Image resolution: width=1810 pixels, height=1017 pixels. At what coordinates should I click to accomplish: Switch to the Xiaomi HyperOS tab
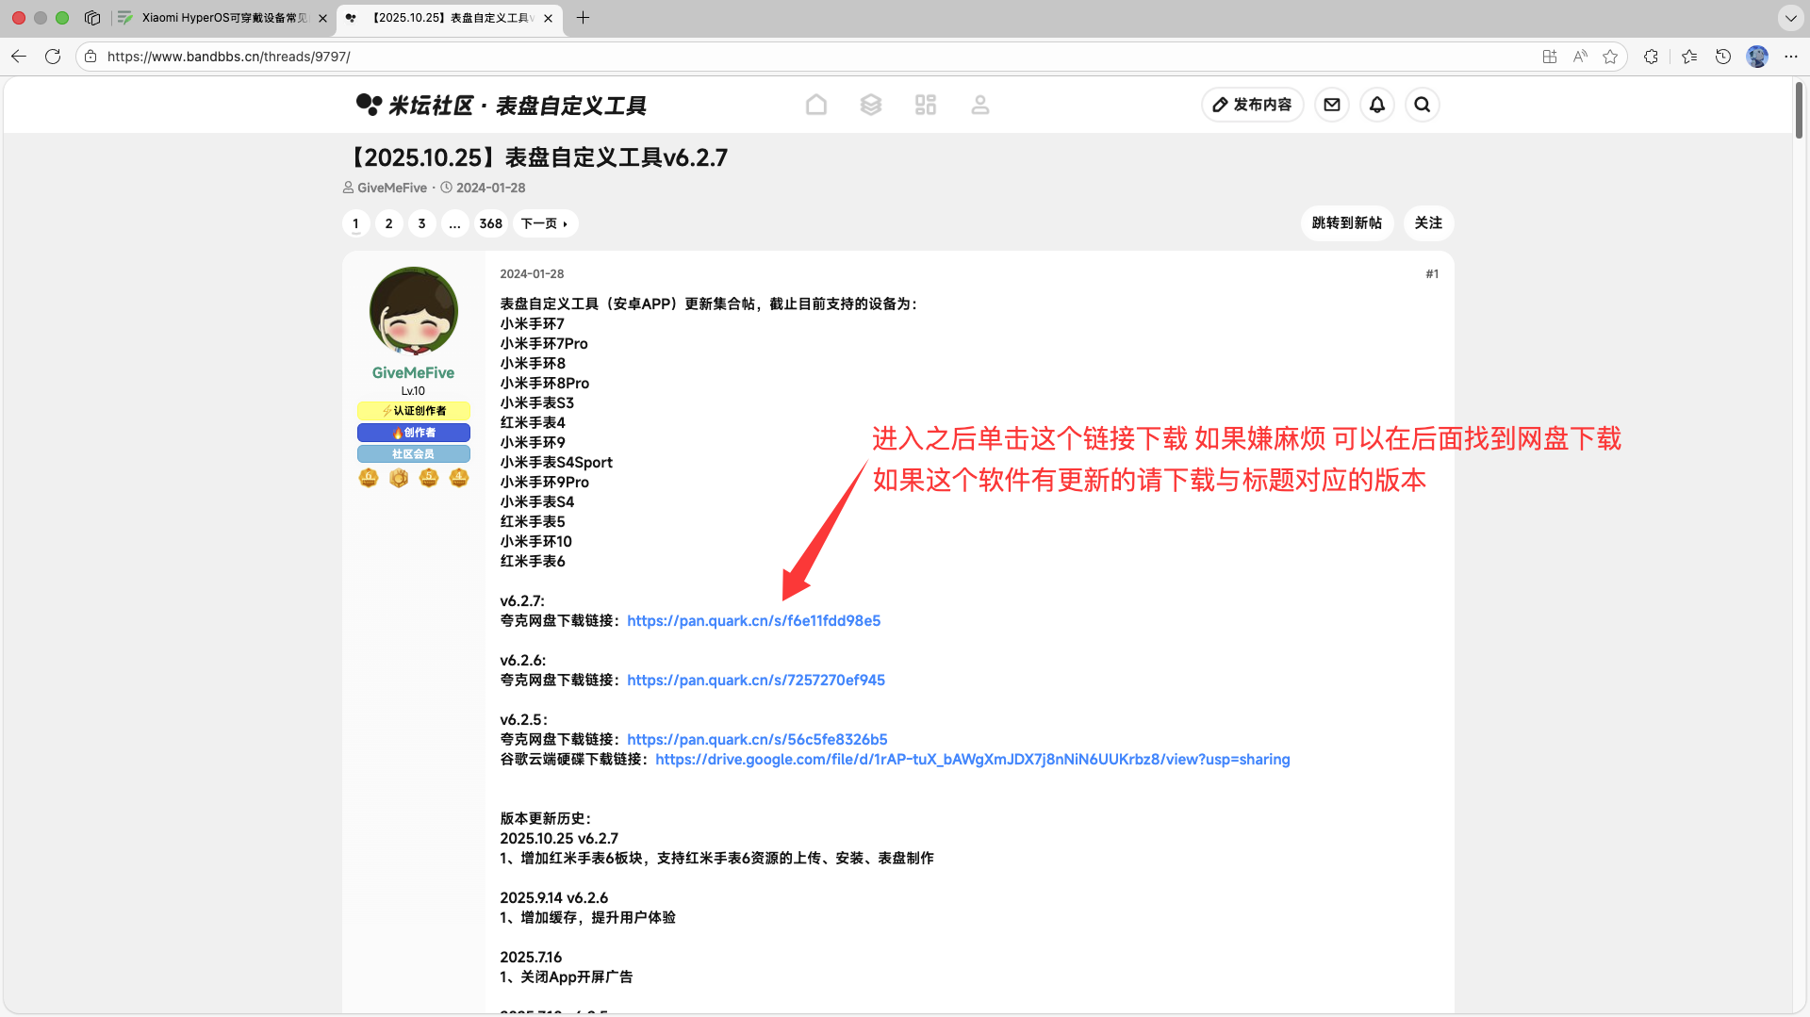point(224,18)
